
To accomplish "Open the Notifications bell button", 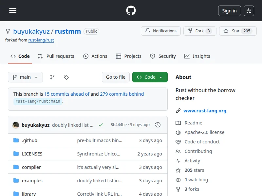I will point(161,31).
